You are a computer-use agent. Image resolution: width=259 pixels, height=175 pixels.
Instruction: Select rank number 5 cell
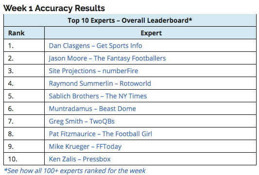click(24, 96)
